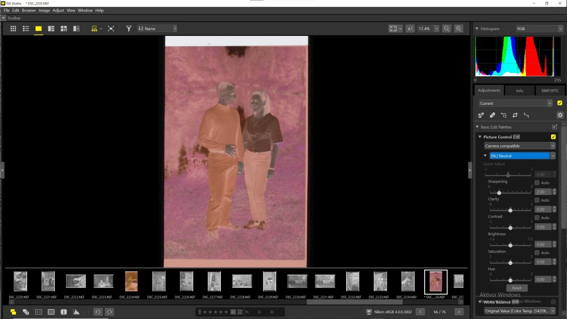Click the retouch brush icon
Image resolution: width=567 pixels, height=319 pixels.
coord(492,115)
